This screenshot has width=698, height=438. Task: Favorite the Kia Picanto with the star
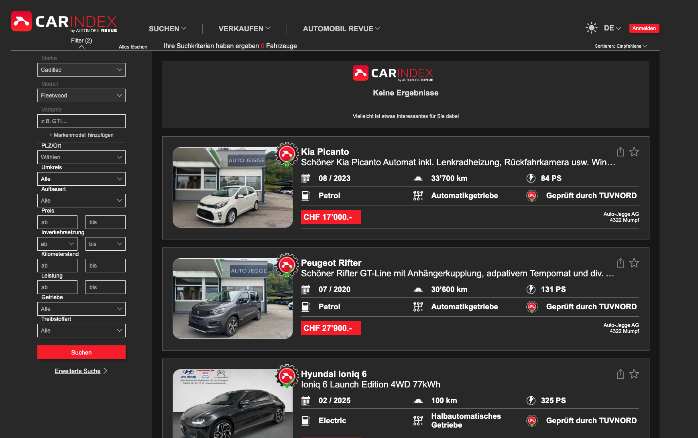(x=634, y=152)
